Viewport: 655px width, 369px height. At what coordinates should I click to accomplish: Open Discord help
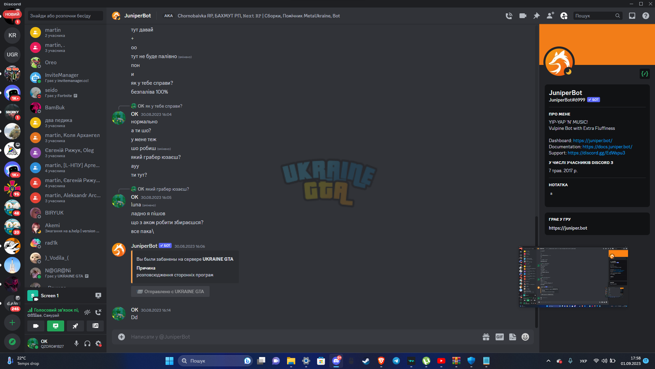(x=646, y=16)
